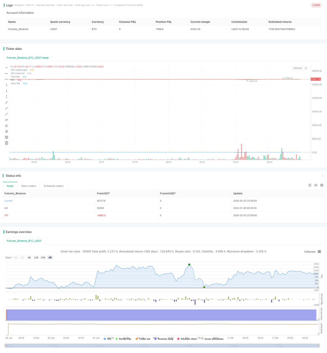Choose the parallel channel lines tool
Screen dimensions: 327x353
[x=7, y=126]
